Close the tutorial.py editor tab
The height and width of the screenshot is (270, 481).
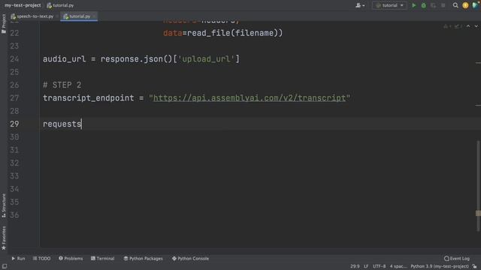94,16
